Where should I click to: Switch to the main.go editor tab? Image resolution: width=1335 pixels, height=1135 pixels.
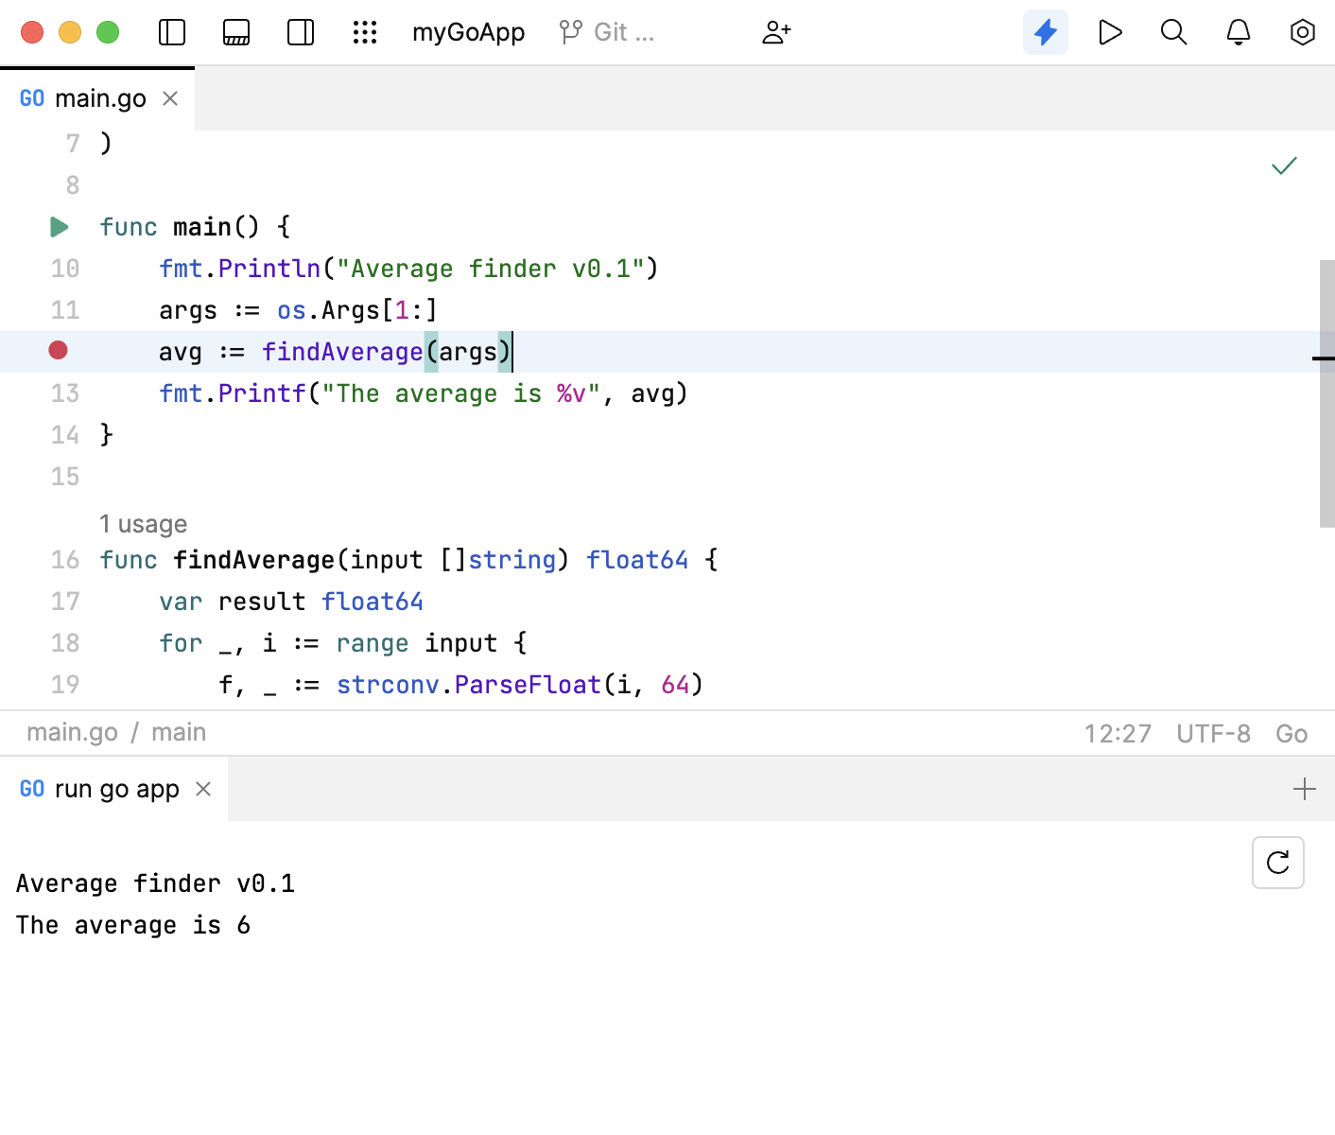99,97
